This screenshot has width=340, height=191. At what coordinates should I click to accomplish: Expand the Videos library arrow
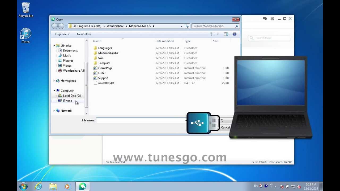tap(56, 66)
